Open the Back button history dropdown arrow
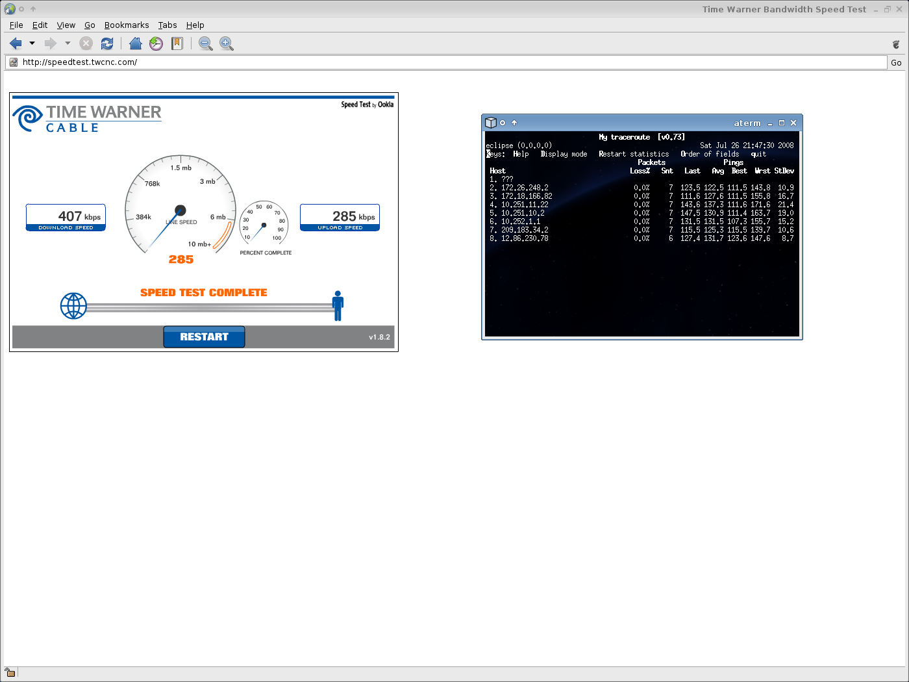Viewport: 909px width, 682px height. point(32,44)
